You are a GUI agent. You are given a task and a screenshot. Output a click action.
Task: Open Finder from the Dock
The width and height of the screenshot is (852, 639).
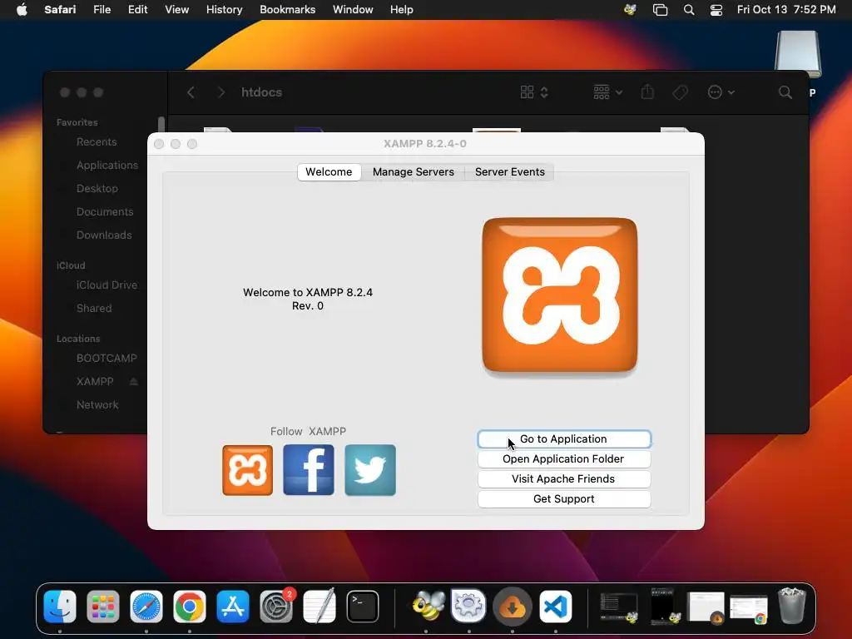(60, 607)
